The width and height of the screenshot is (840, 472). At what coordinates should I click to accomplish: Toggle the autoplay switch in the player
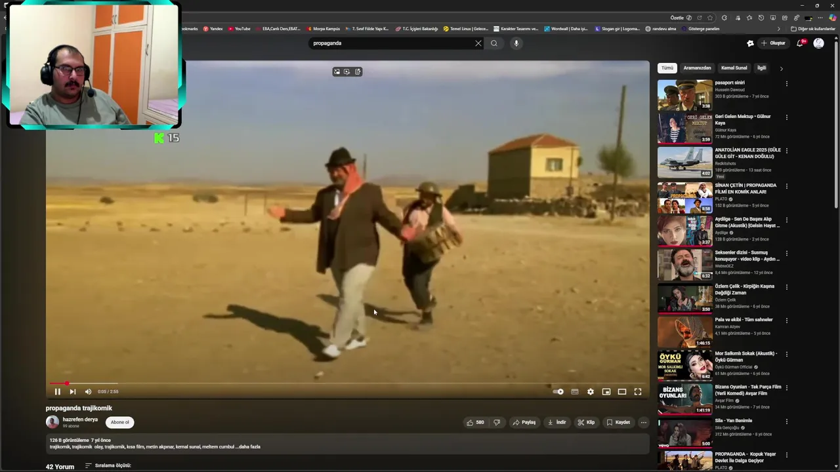point(558,391)
